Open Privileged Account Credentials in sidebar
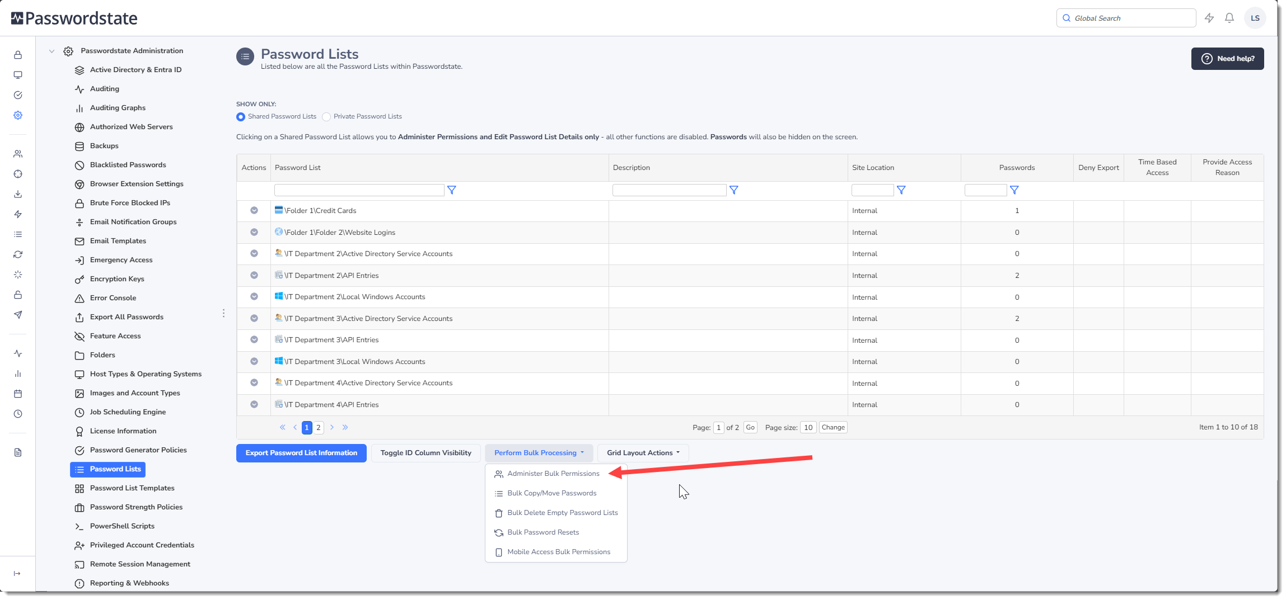The width and height of the screenshot is (1286, 600). click(x=142, y=545)
